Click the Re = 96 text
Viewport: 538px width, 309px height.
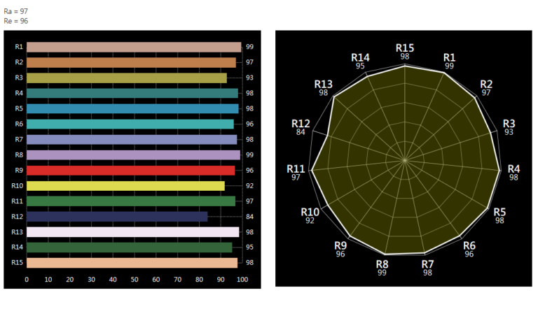point(16,21)
